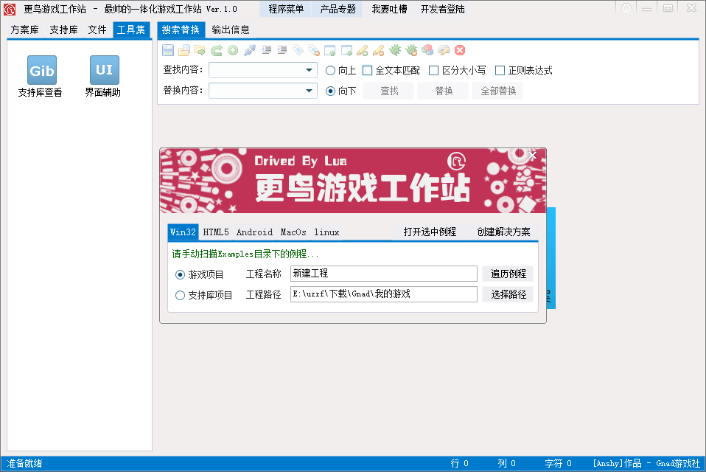
Task: Enable the 全文本匹配 checkbox
Action: tap(391, 71)
